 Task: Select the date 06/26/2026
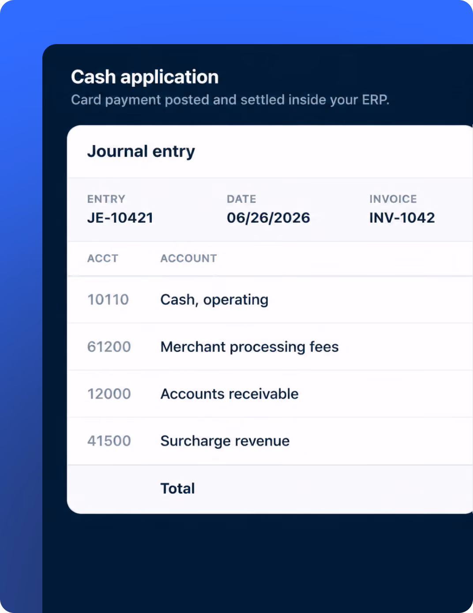[x=268, y=217]
